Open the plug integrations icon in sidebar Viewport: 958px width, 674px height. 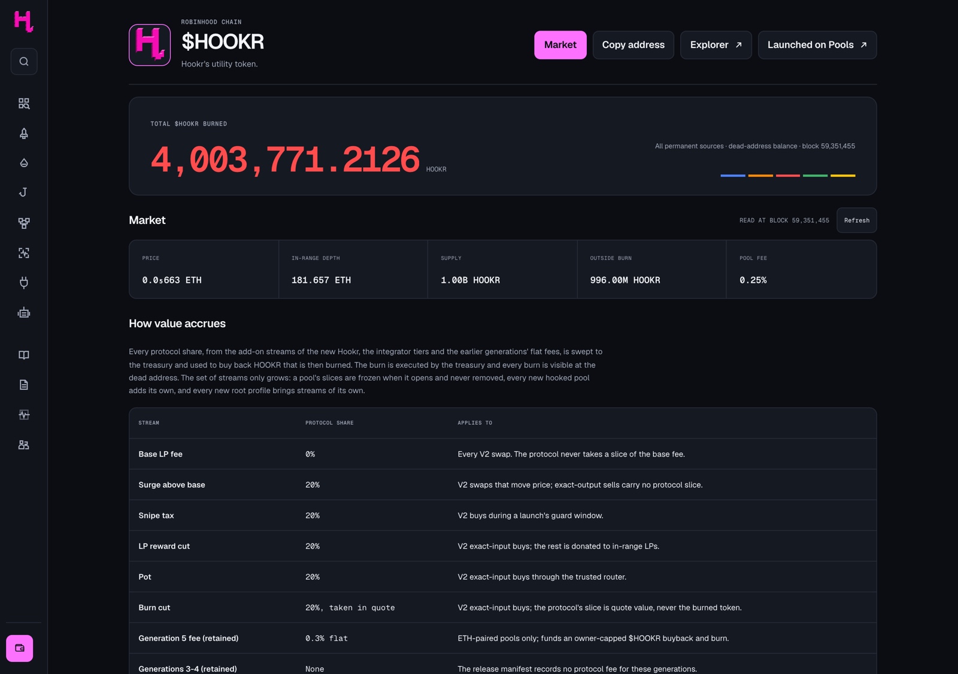click(24, 283)
